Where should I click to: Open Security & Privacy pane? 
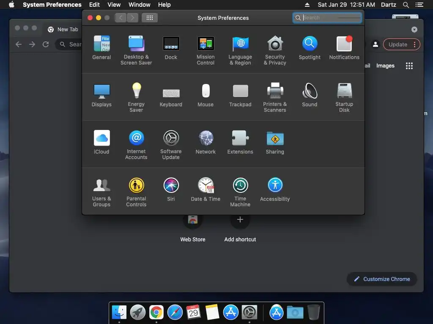[275, 51]
